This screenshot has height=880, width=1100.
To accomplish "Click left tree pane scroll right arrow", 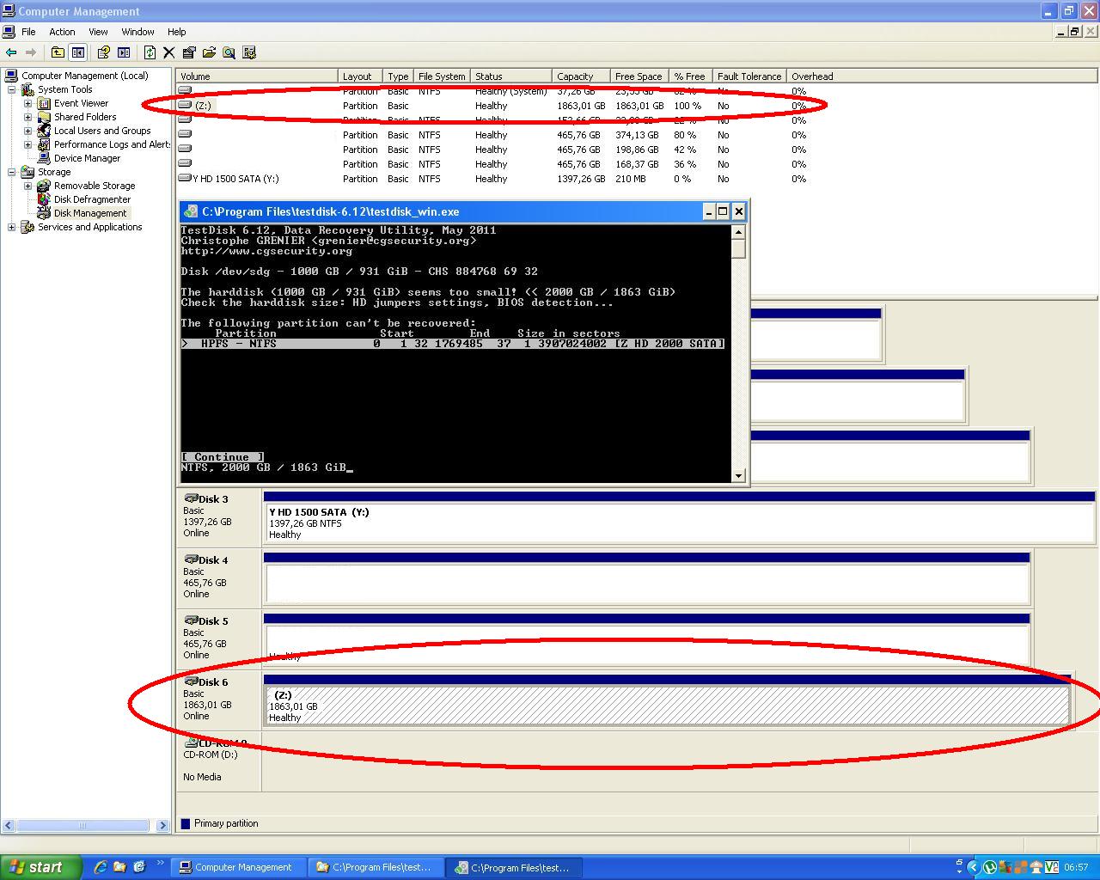I will [x=163, y=825].
